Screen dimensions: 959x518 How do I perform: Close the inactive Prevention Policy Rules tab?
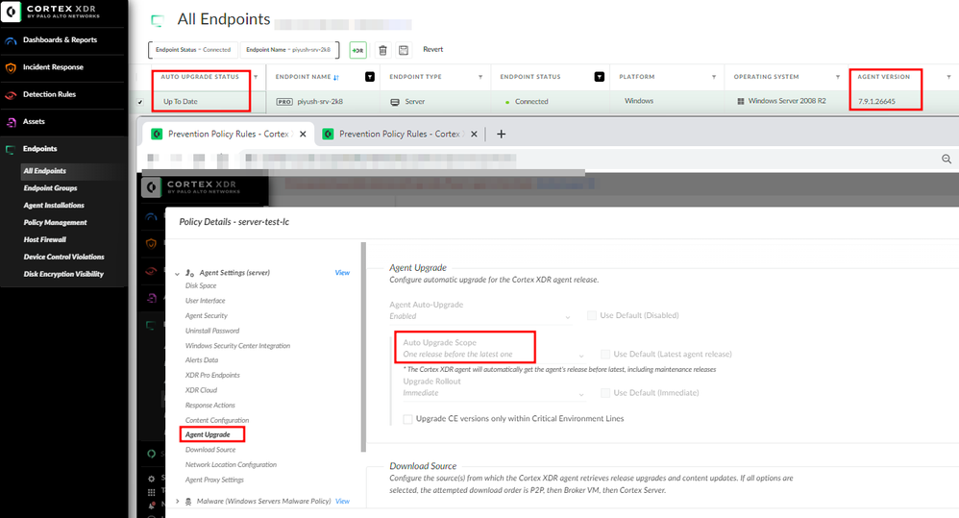474,134
